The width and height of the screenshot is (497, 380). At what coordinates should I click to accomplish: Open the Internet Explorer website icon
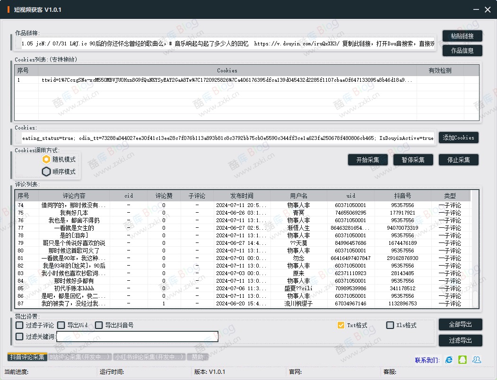tap(448, 360)
